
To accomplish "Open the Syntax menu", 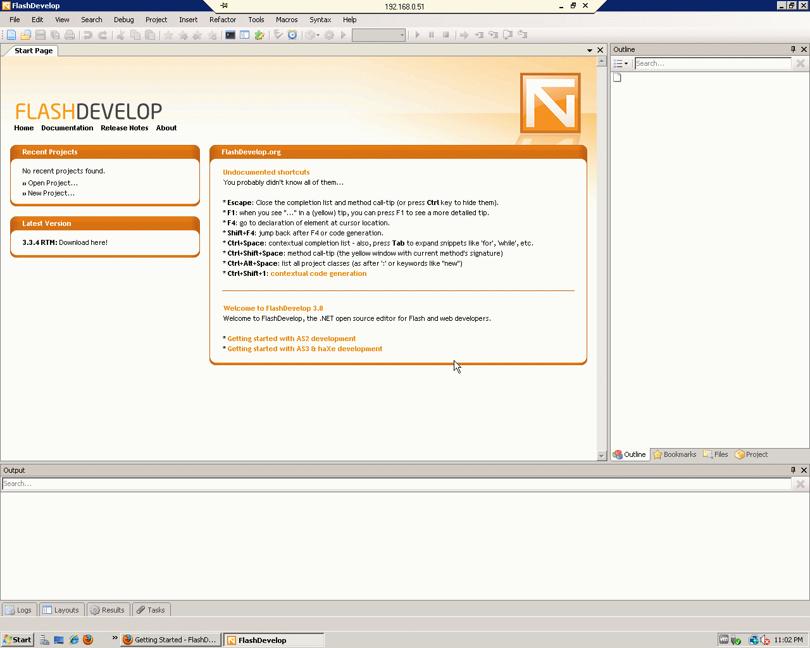I will click(x=320, y=20).
